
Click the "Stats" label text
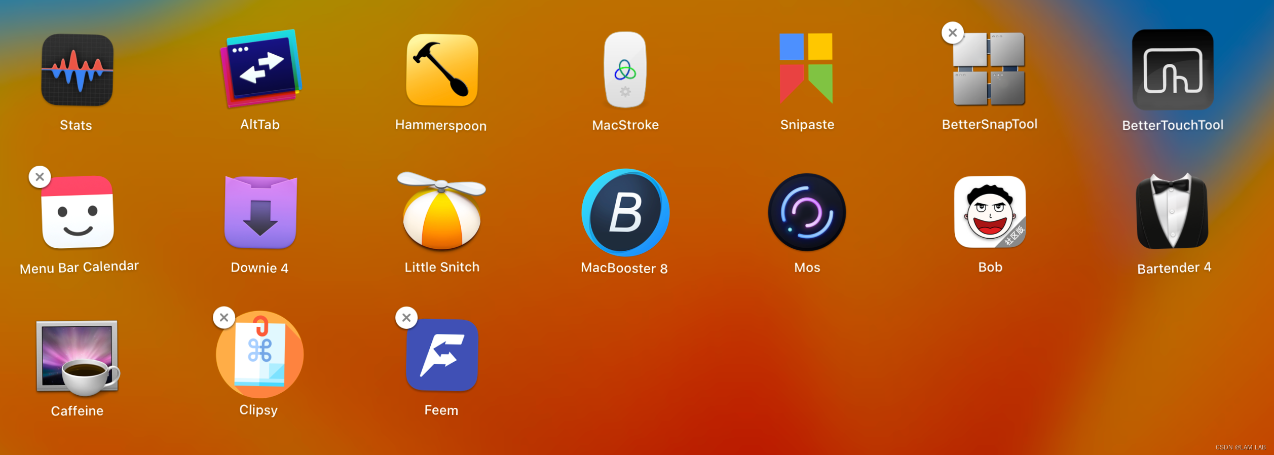[x=76, y=125]
